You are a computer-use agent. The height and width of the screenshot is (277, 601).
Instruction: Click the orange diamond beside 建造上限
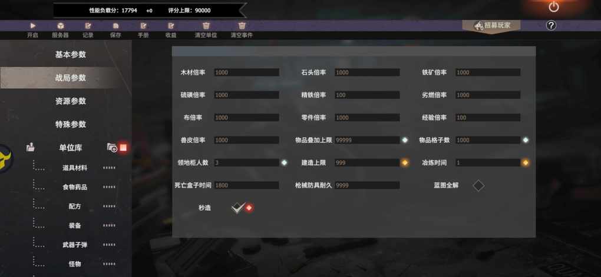tap(405, 162)
